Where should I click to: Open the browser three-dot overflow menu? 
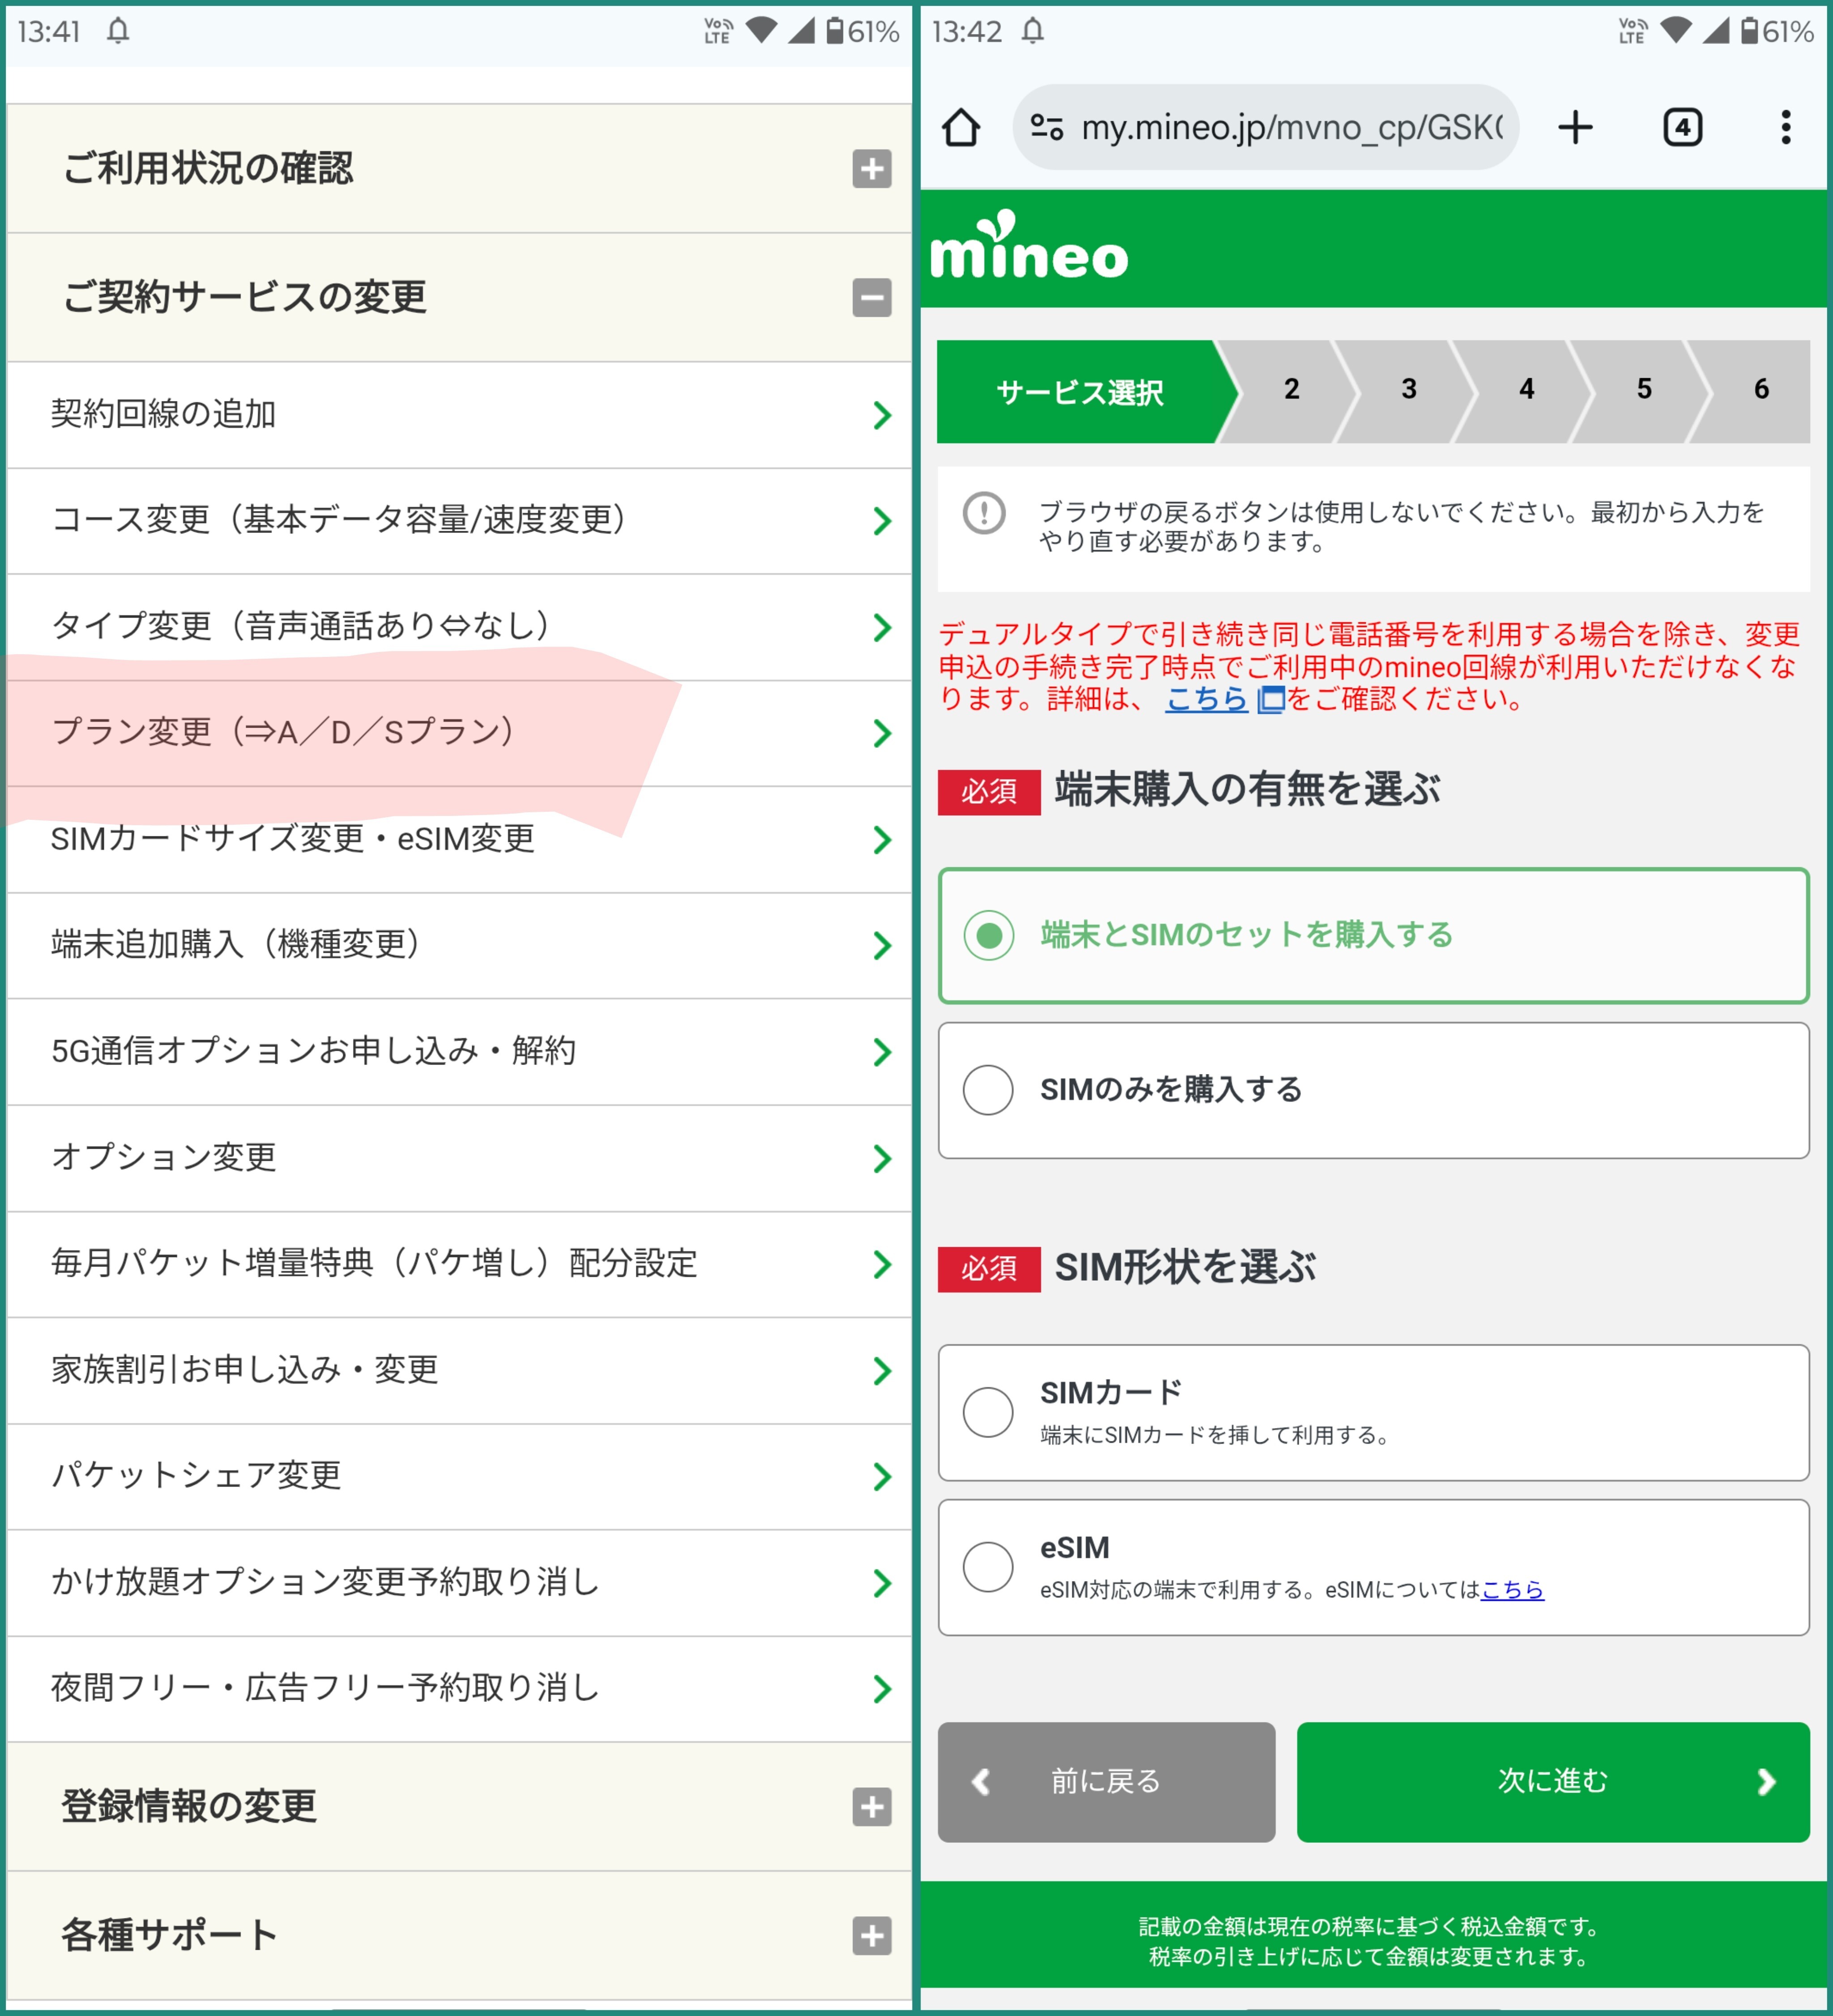pyautogui.click(x=1785, y=128)
